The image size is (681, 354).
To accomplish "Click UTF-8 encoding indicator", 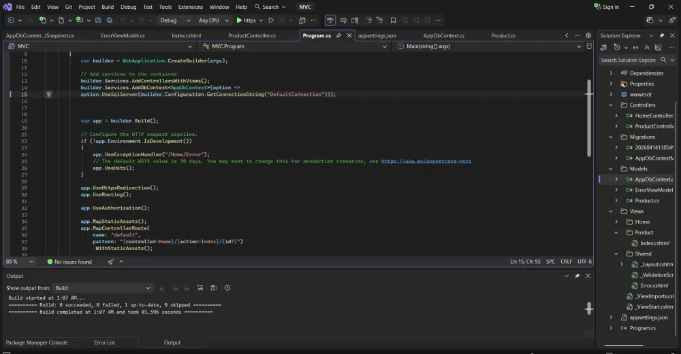I will (x=584, y=262).
